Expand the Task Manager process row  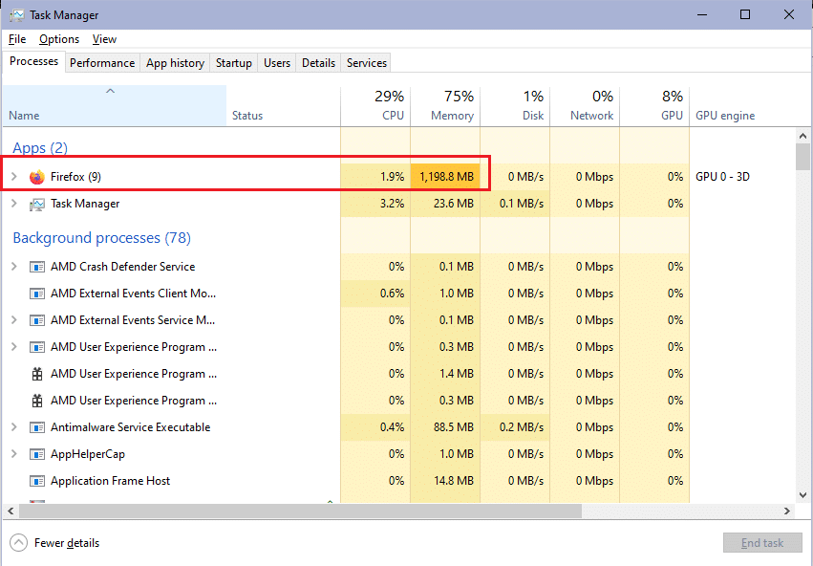pos(14,204)
